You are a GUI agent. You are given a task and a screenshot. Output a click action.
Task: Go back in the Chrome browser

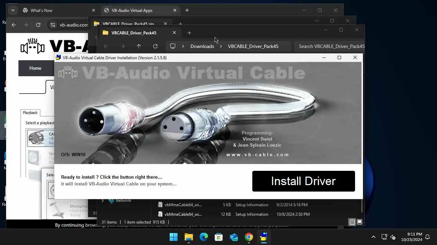tap(14, 25)
